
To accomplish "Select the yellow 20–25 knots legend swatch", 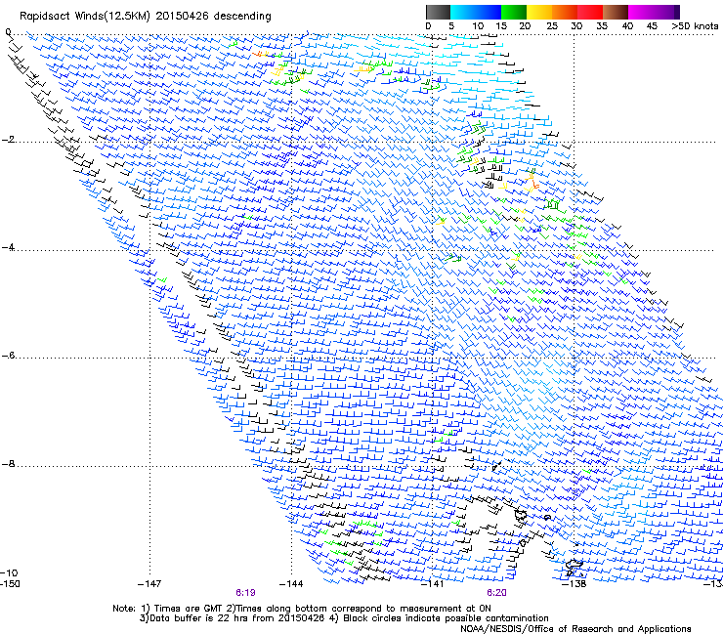I will click(539, 12).
